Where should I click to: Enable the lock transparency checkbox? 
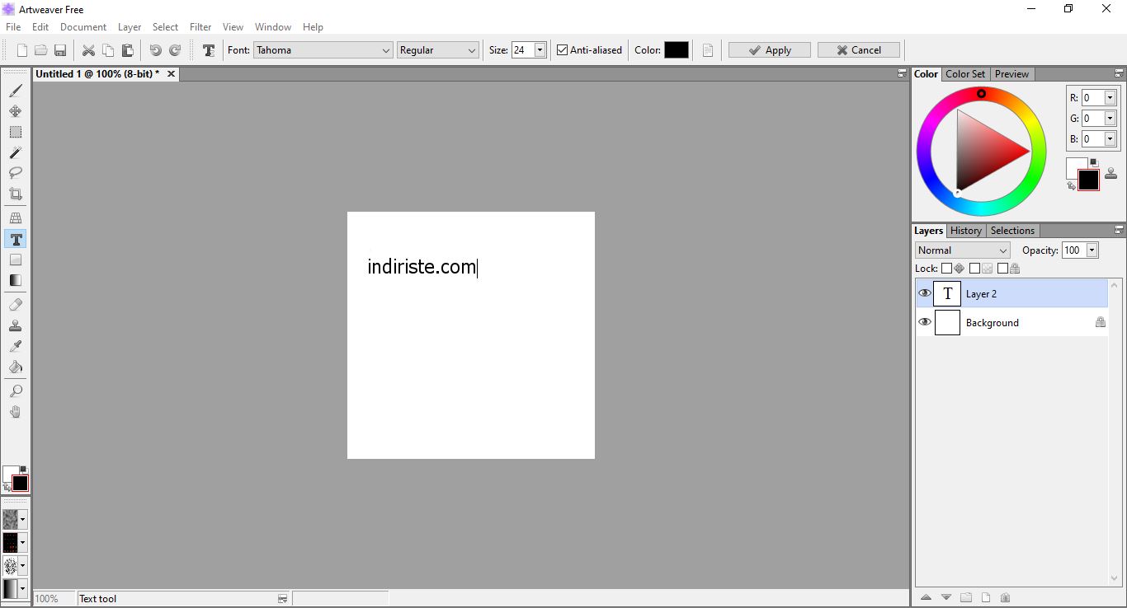coord(974,269)
